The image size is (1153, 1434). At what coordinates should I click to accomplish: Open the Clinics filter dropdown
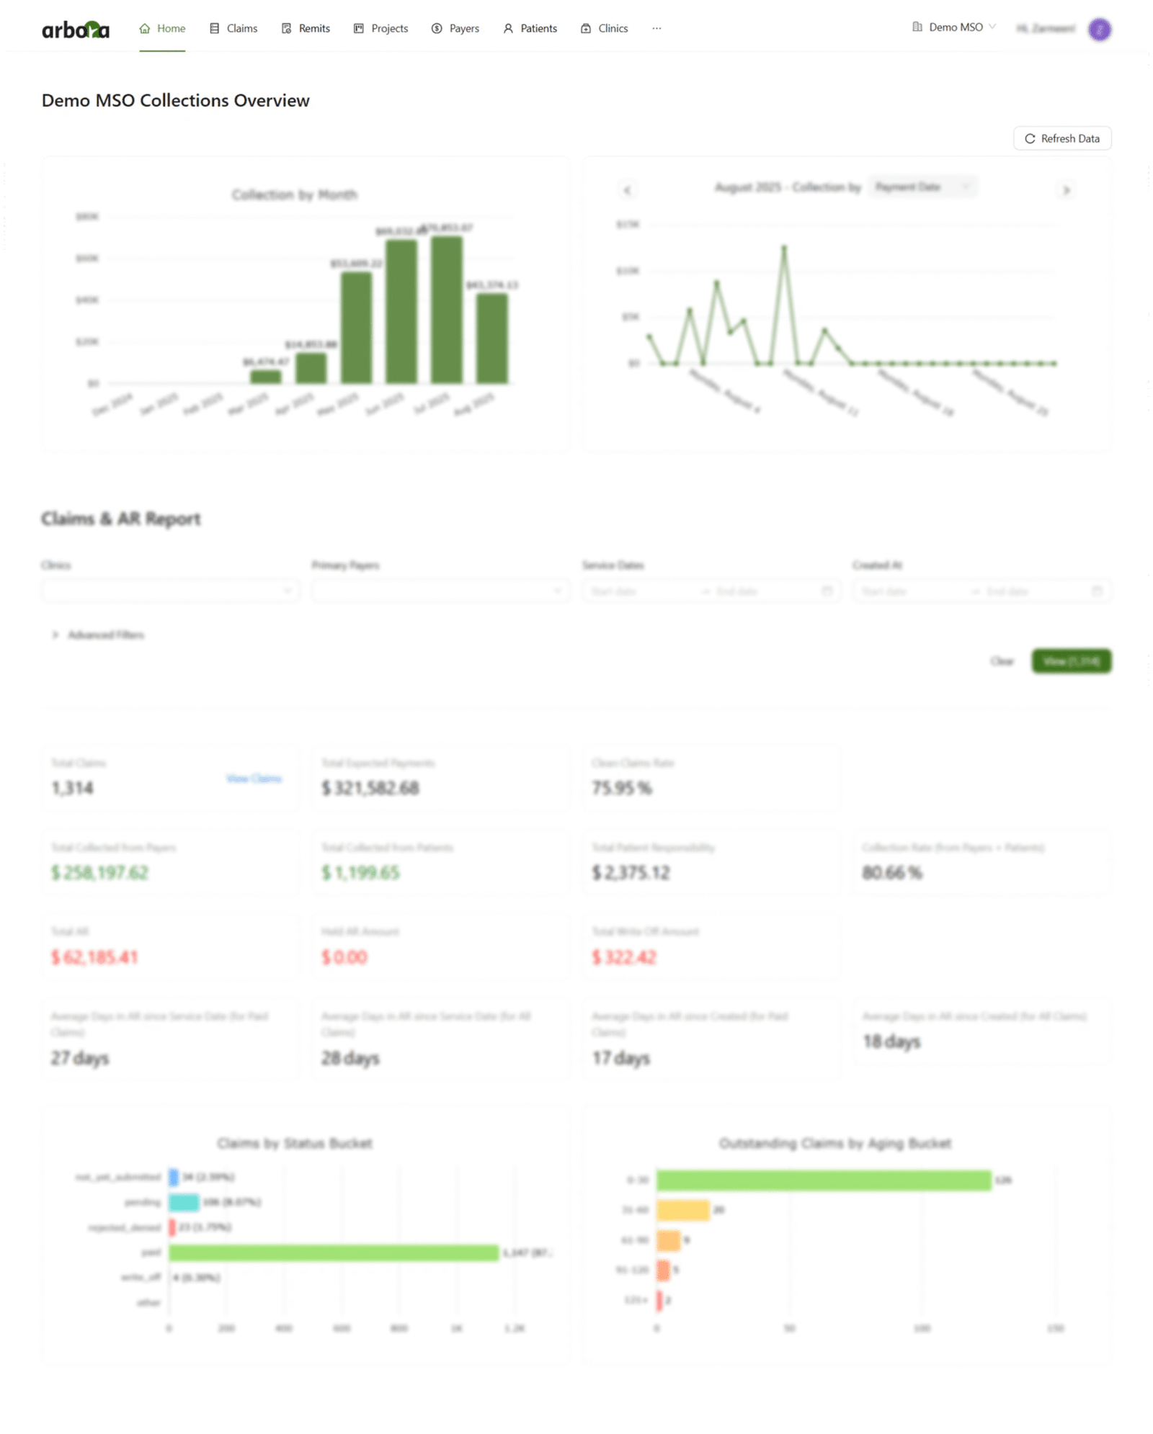(170, 591)
